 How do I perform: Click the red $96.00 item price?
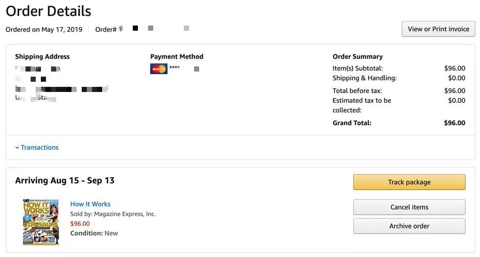coord(80,223)
